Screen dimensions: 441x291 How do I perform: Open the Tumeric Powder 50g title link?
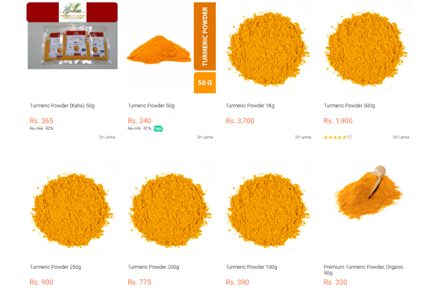coord(151,106)
